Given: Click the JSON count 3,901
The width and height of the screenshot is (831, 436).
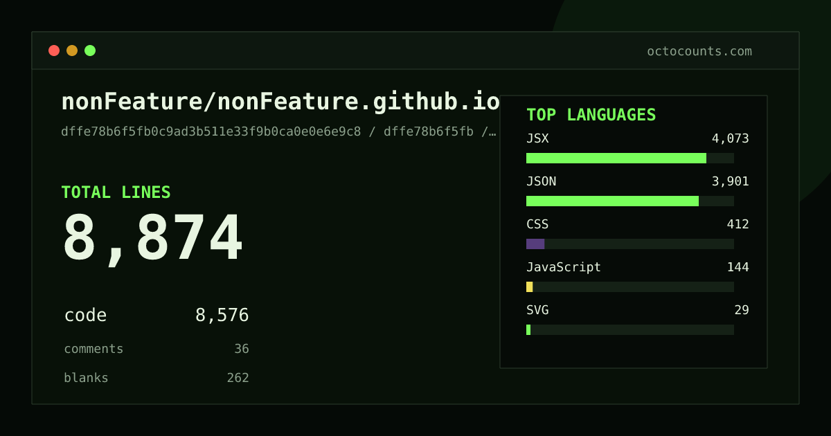Looking at the screenshot, I should [x=730, y=181].
